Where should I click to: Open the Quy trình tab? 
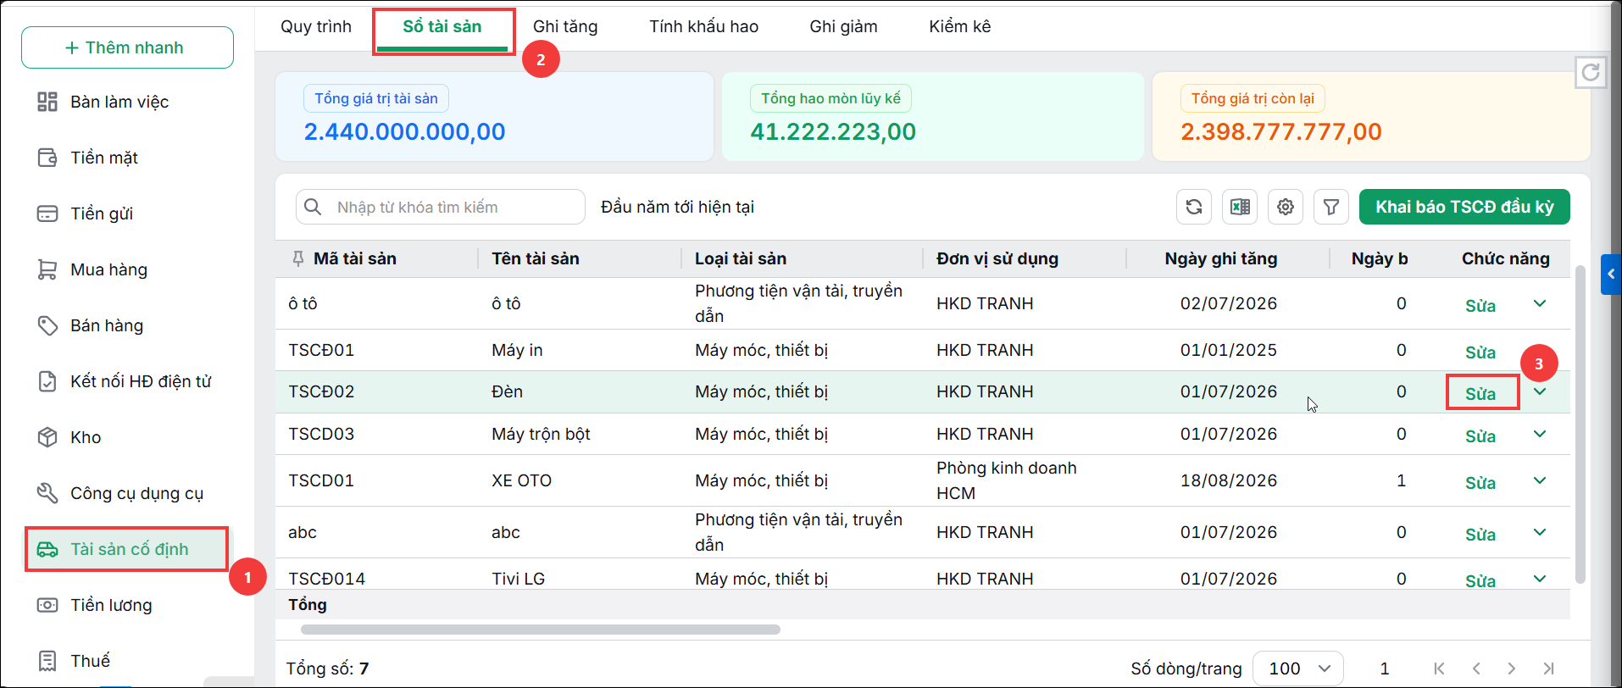pos(316,26)
